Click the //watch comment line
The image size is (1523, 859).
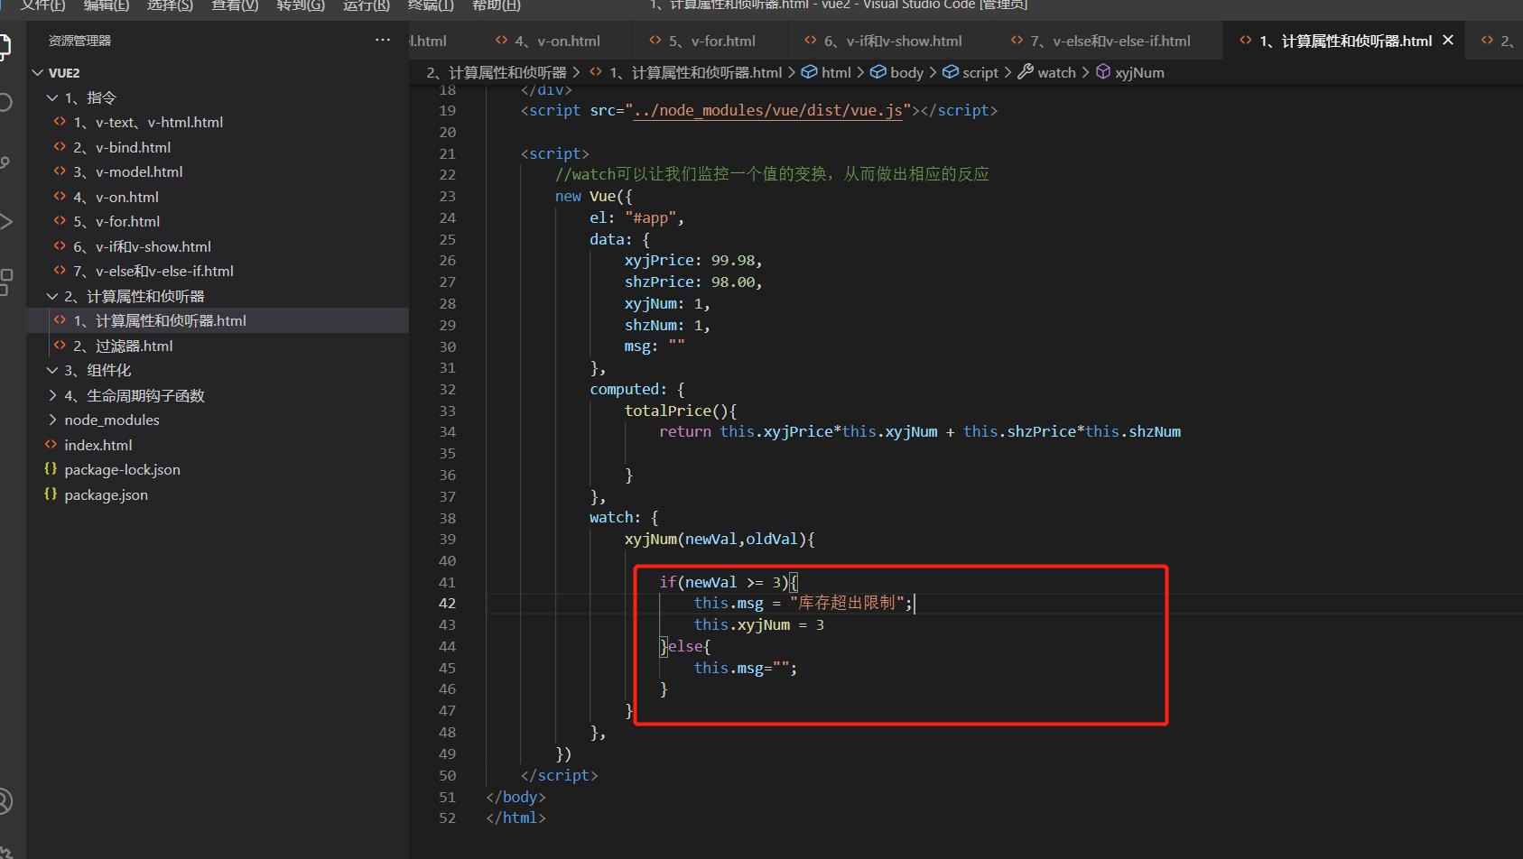[772, 174]
